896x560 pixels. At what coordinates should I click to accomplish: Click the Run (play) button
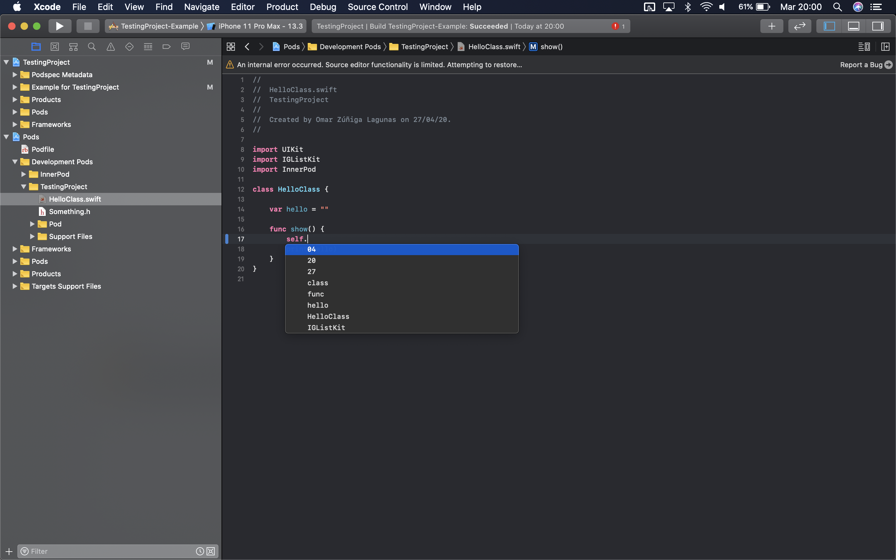click(x=59, y=26)
